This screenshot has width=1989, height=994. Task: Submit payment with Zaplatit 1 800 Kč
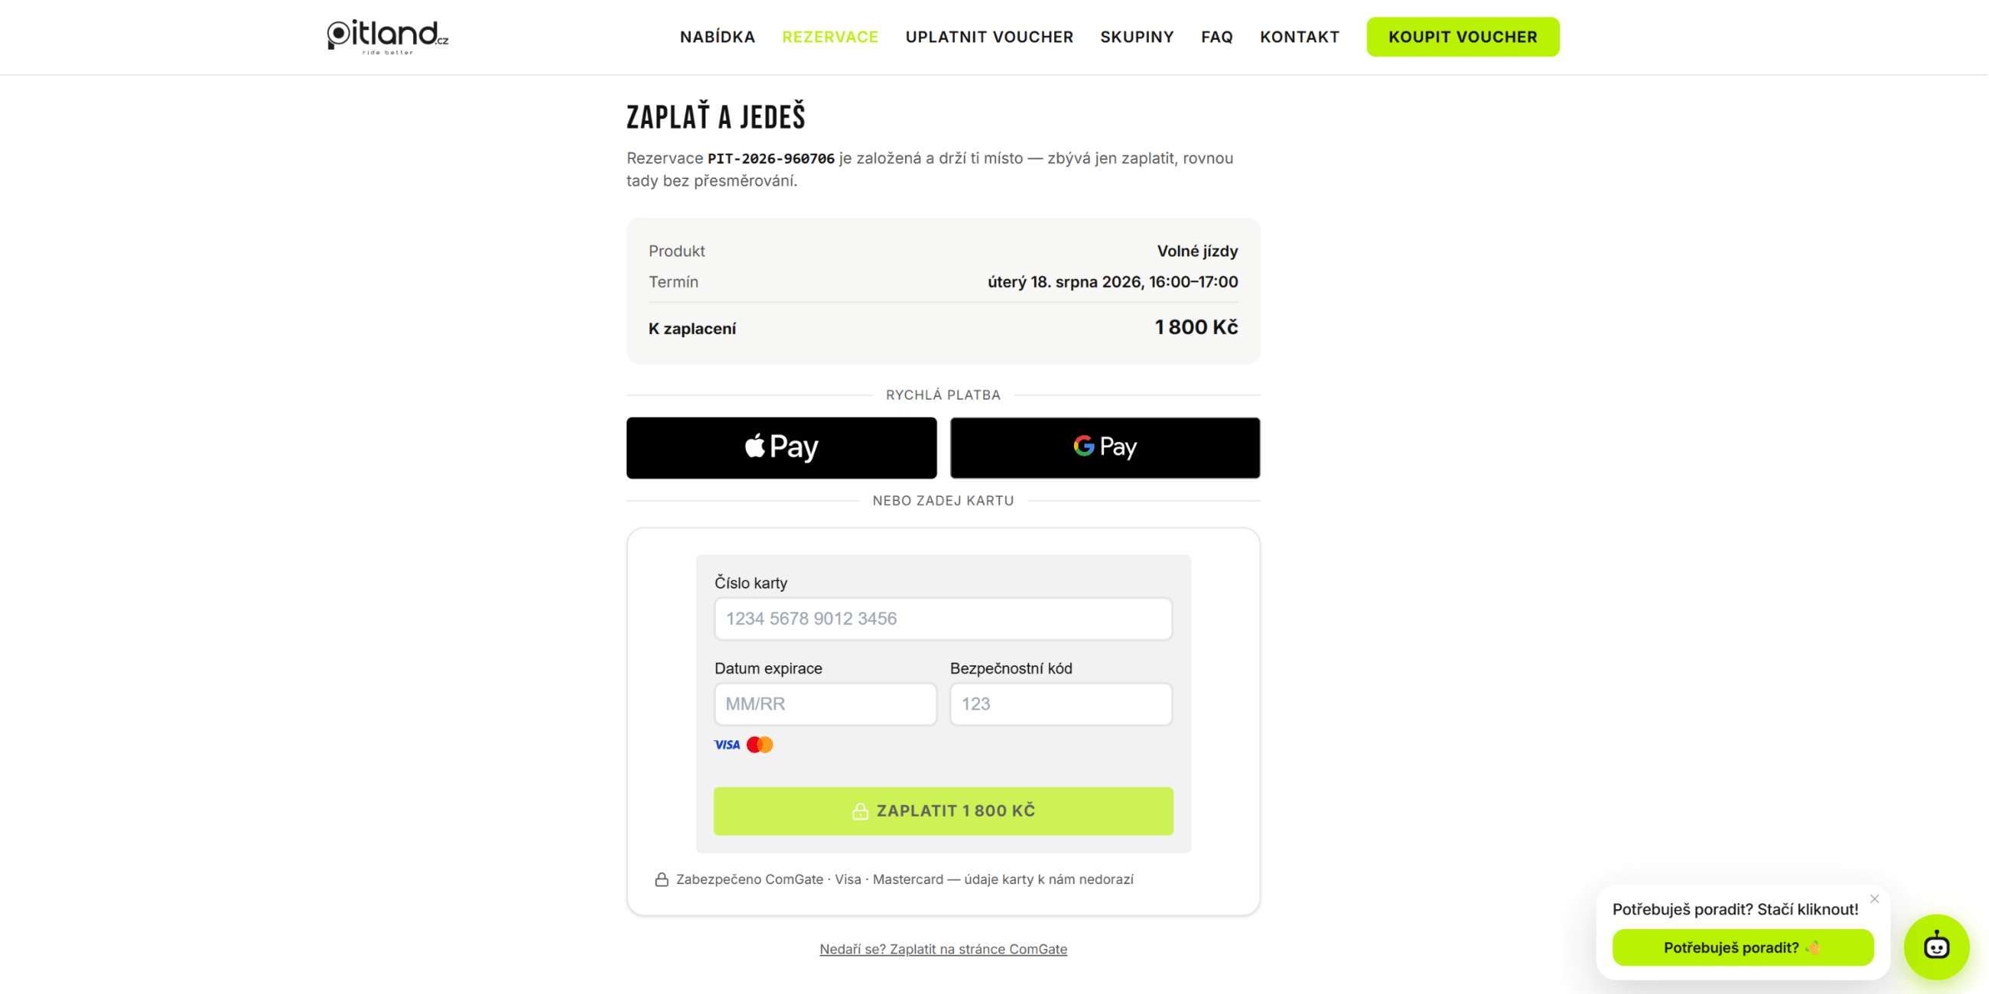942,811
